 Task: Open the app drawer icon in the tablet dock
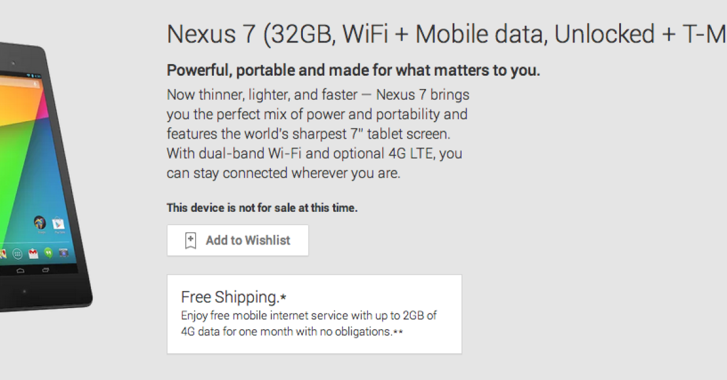tap(18, 253)
